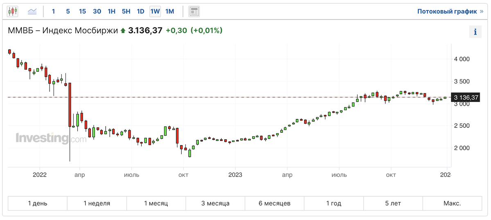The image size is (491, 220).
Task: Click the ММВБ – Индекс Мосбиржи title
Action: [63, 30]
